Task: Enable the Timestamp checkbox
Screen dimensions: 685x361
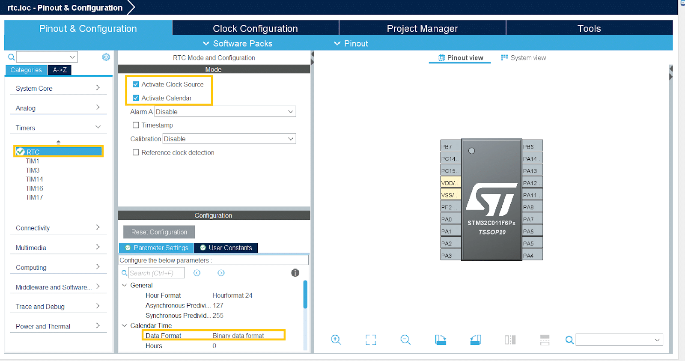Action: [136, 125]
